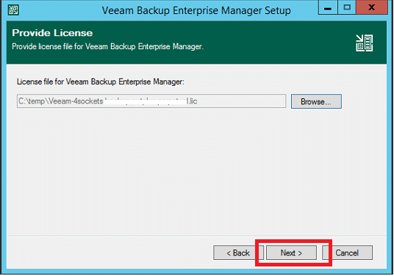This screenshot has height=276, width=394.
Task: Browse for a license file
Action: click(x=316, y=101)
